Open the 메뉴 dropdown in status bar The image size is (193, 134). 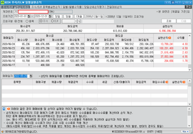(x=185, y=132)
